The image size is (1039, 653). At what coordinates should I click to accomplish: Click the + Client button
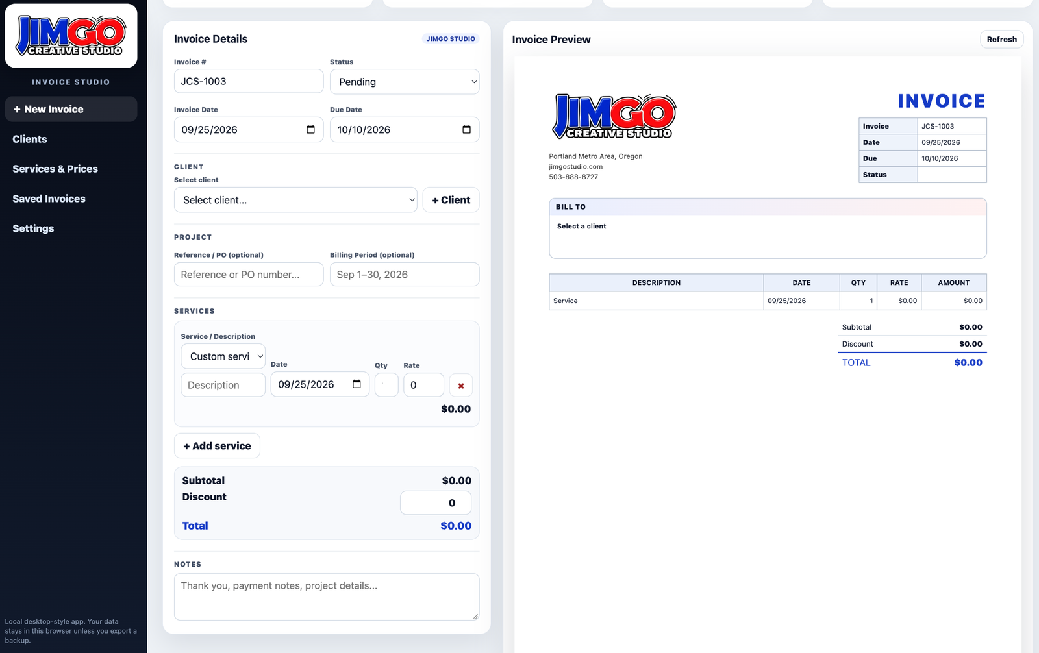451,200
